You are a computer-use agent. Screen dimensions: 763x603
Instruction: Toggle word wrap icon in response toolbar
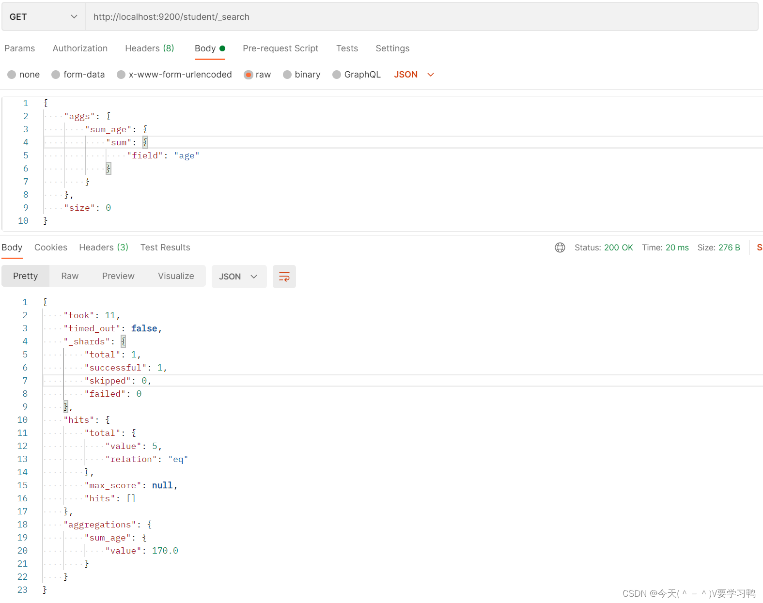284,277
